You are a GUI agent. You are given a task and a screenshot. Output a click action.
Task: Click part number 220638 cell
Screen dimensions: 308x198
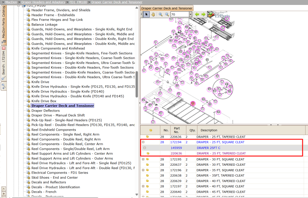[x=176, y=176]
